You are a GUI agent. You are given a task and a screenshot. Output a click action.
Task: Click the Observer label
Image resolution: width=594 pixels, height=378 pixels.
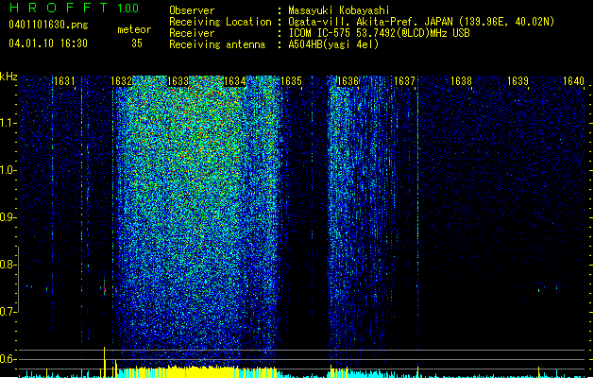tap(192, 10)
